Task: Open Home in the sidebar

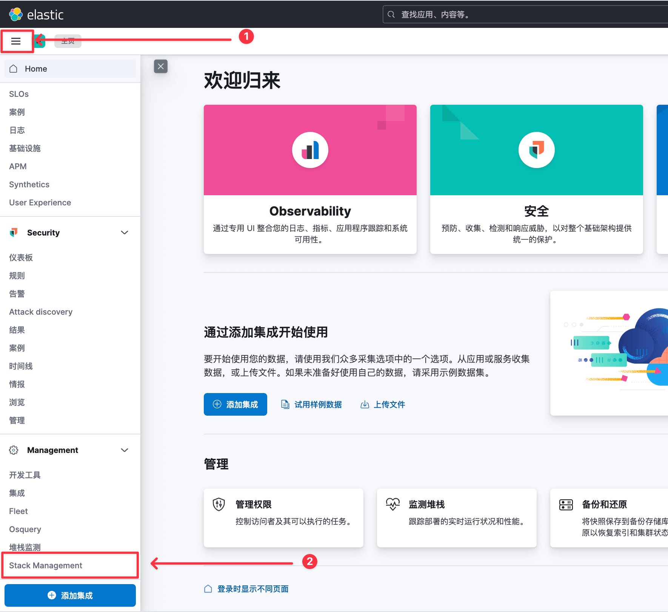Action: (70, 69)
